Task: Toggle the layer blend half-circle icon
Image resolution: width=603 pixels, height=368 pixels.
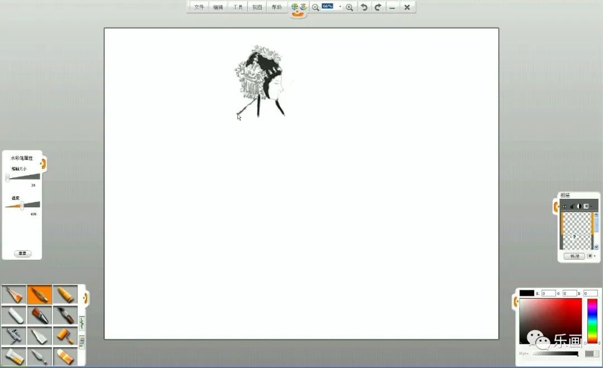Action: click(579, 206)
